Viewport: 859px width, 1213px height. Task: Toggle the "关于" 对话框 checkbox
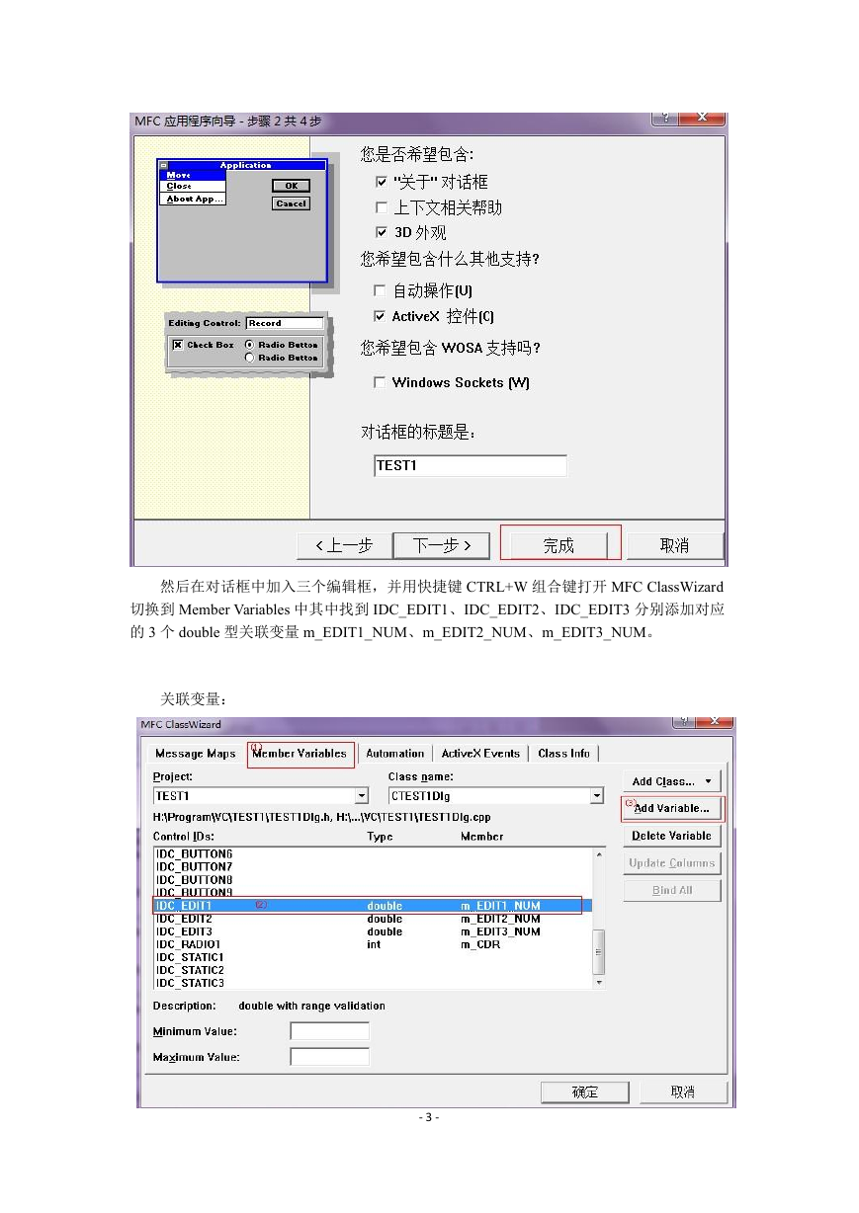click(x=382, y=182)
